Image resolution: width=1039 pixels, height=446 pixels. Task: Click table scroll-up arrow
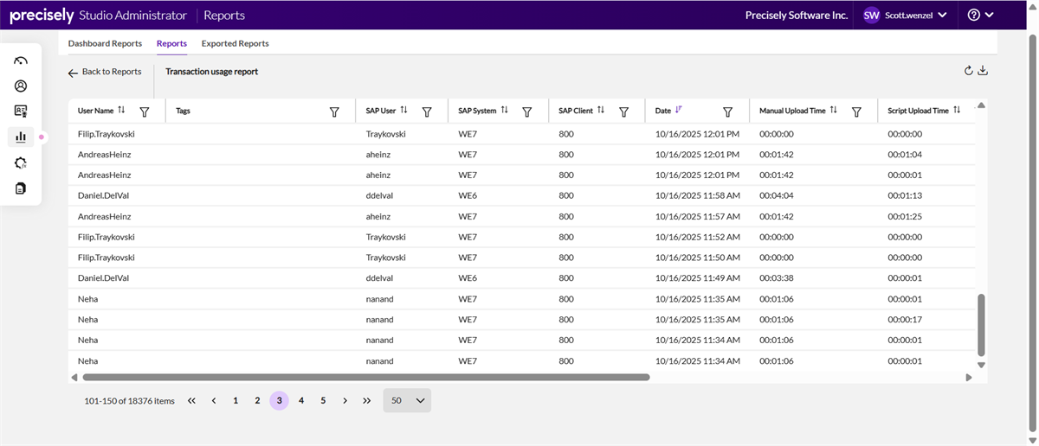click(x=981, y=105)
